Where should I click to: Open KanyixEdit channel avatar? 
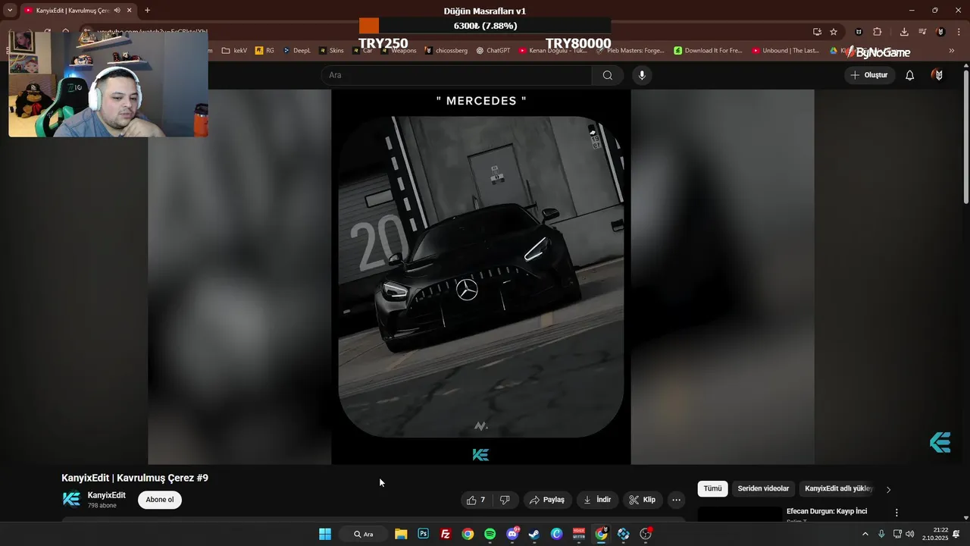click(x=71, y=499)
